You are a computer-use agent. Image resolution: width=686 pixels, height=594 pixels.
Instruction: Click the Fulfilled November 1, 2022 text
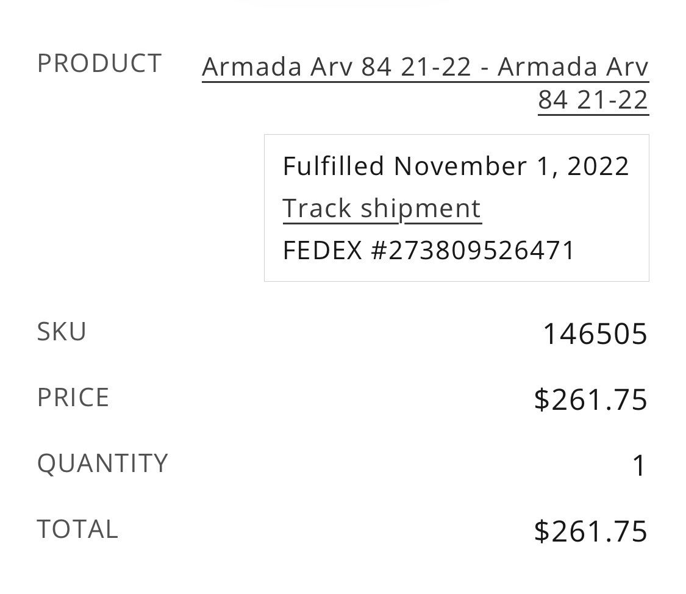click(x=456, y=166)
